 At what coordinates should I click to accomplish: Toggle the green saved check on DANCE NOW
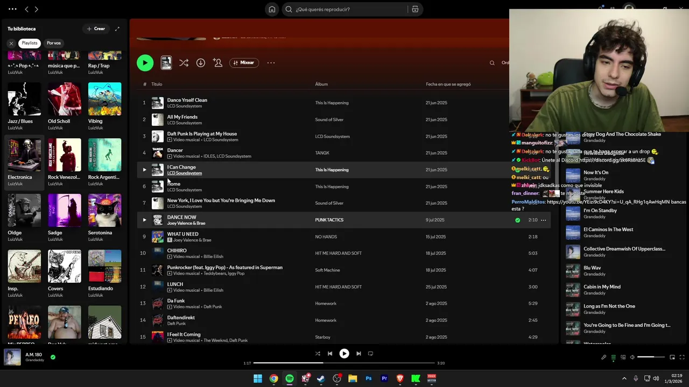pyautogui.click(x=518, y=220)
